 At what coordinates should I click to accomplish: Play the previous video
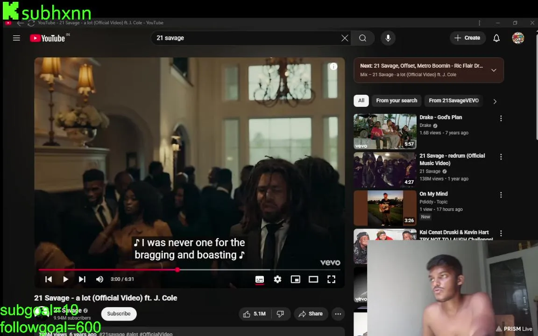pyautogui.click(x=49, y=279)
